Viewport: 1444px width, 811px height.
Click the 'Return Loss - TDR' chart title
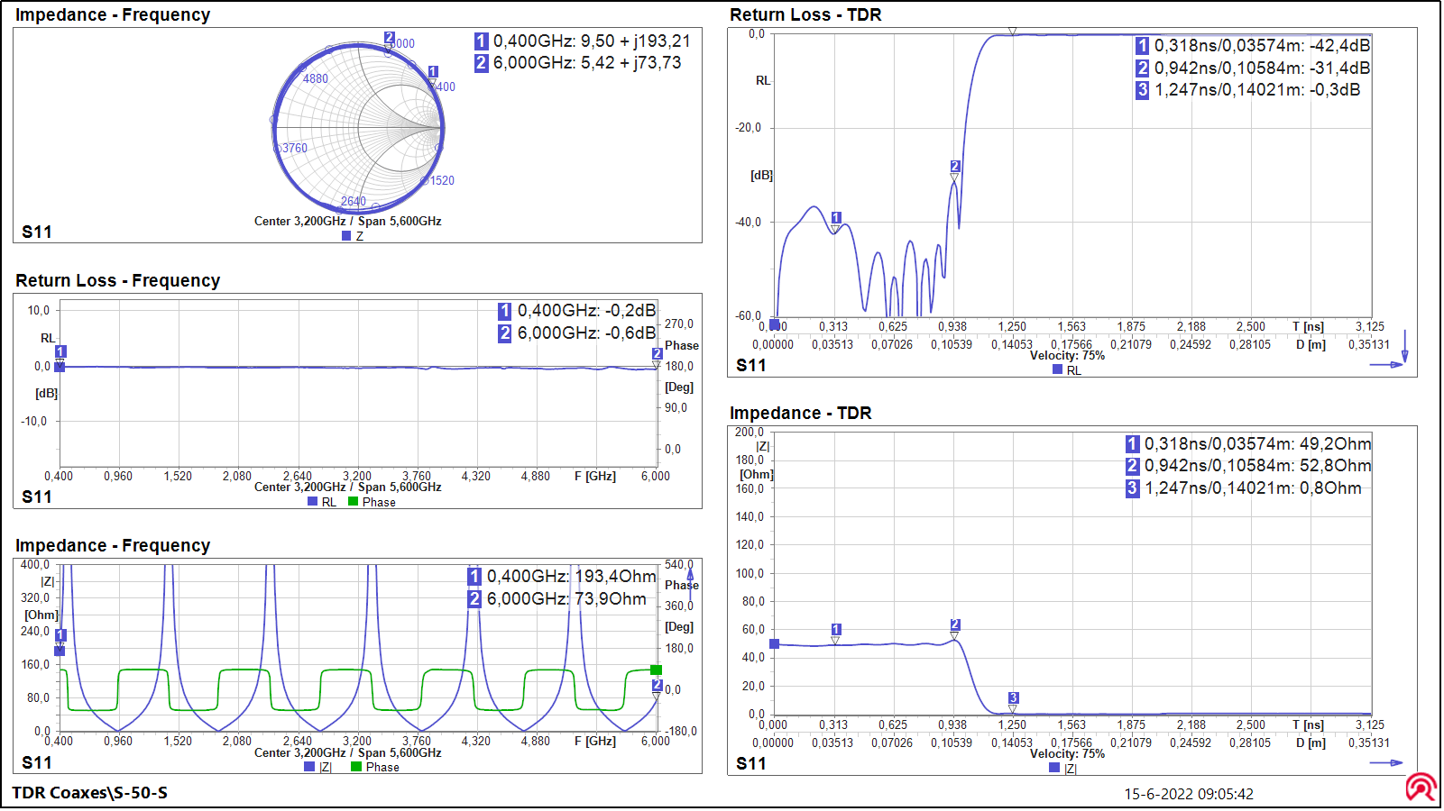(x=805, y=14)
